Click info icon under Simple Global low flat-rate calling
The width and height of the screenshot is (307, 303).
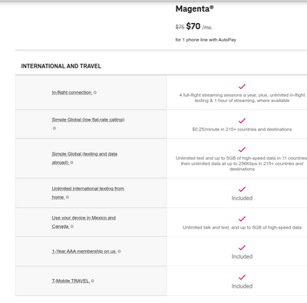(x=54, y=128)
